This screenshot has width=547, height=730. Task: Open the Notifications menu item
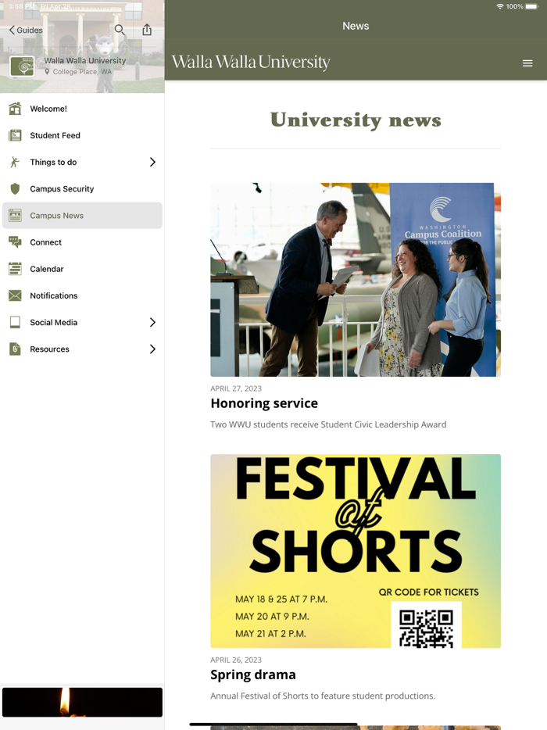coord(82,295)
